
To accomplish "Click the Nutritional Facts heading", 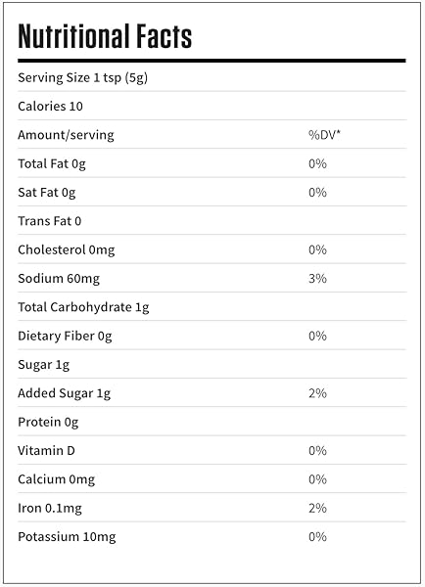I will [105, 36].
